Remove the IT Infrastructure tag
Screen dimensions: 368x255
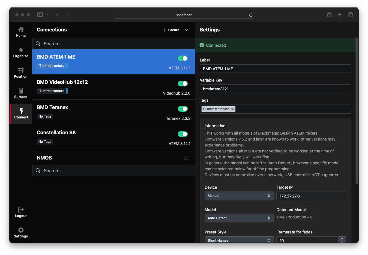coord(232,109)
